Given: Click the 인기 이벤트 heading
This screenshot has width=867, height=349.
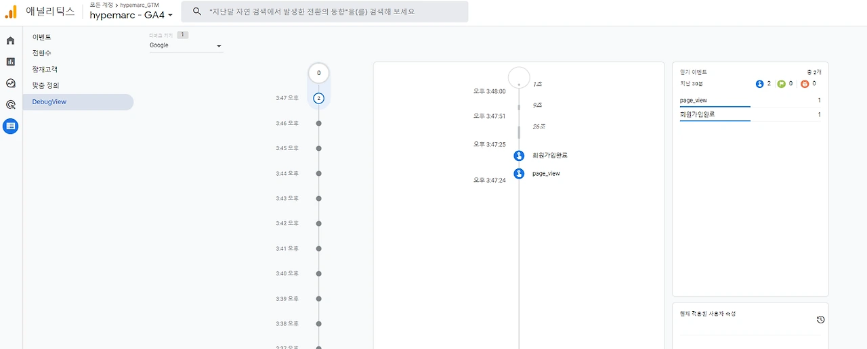Looking at the screenshot, I should pos(694,72).
